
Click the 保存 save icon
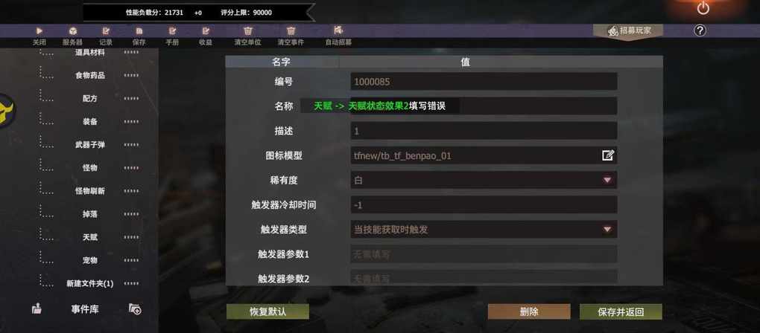click(139, 30)
